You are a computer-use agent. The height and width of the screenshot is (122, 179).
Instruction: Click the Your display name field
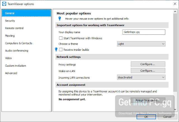pyautogui.click(x=144, y=32)
